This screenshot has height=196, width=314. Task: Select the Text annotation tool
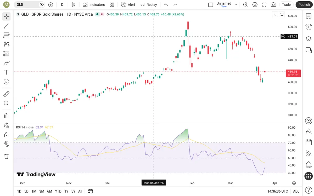[7, 72]
